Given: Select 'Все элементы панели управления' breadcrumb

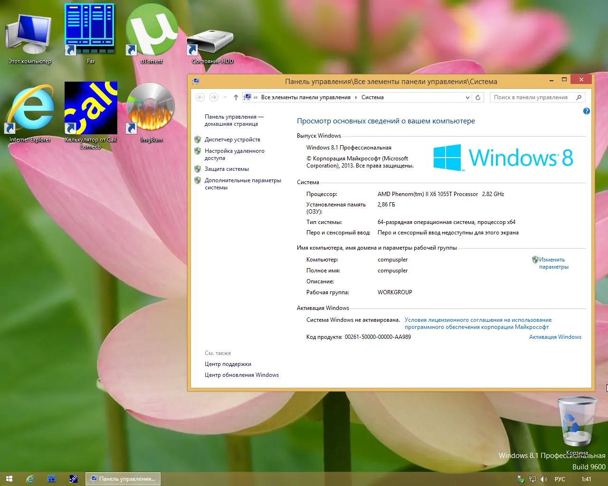Looking at the screenshot, I should click(306, 97).
